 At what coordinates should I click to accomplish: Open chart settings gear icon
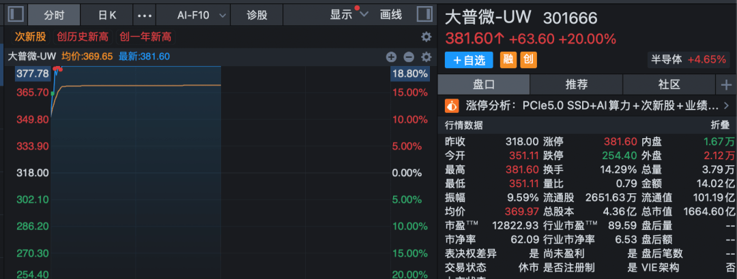pos(426,57)
